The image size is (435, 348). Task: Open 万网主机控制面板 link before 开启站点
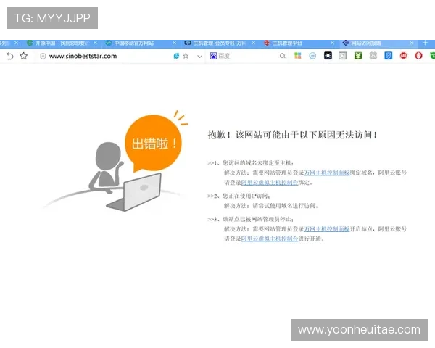click(326, 229)
